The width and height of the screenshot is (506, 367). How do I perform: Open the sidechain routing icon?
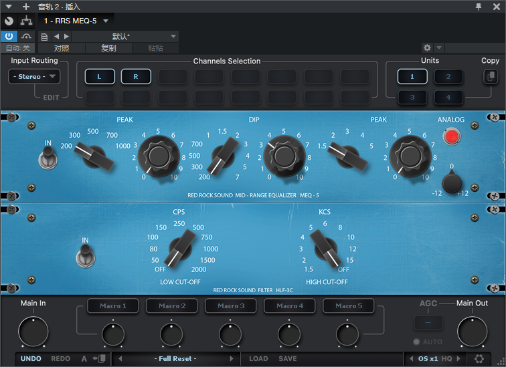[x=27, y=21]
